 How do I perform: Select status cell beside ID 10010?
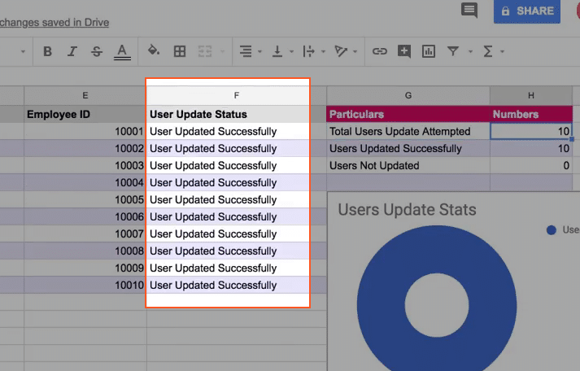(237, 286)
